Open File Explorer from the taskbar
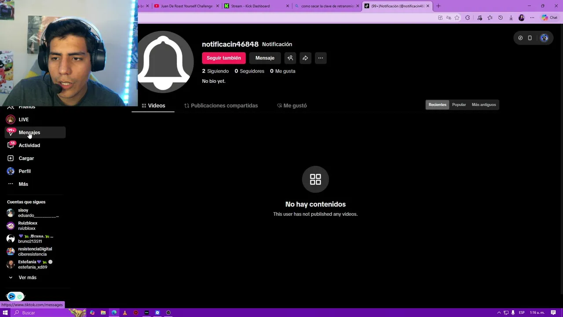This screenshot has width=563, height=317. click(x=103, y=313)
